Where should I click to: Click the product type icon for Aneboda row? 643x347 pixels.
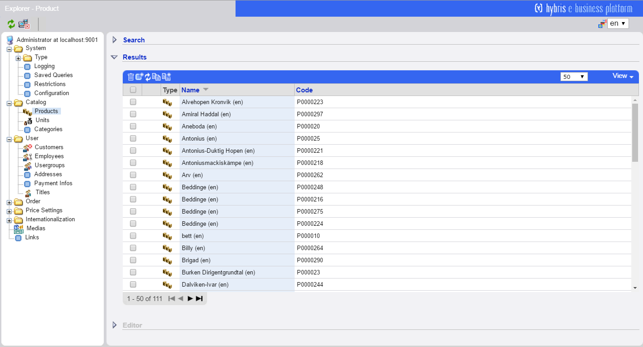[167, 127]
